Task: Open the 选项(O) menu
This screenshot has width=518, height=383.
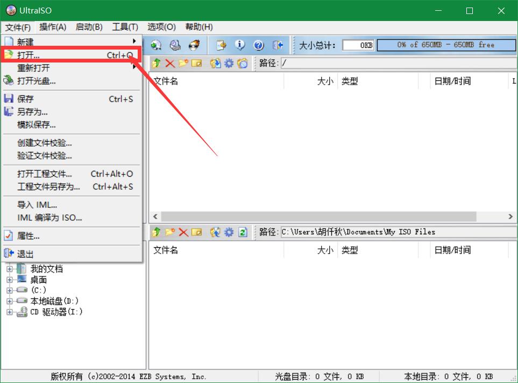Action: (x=161, y=27)
